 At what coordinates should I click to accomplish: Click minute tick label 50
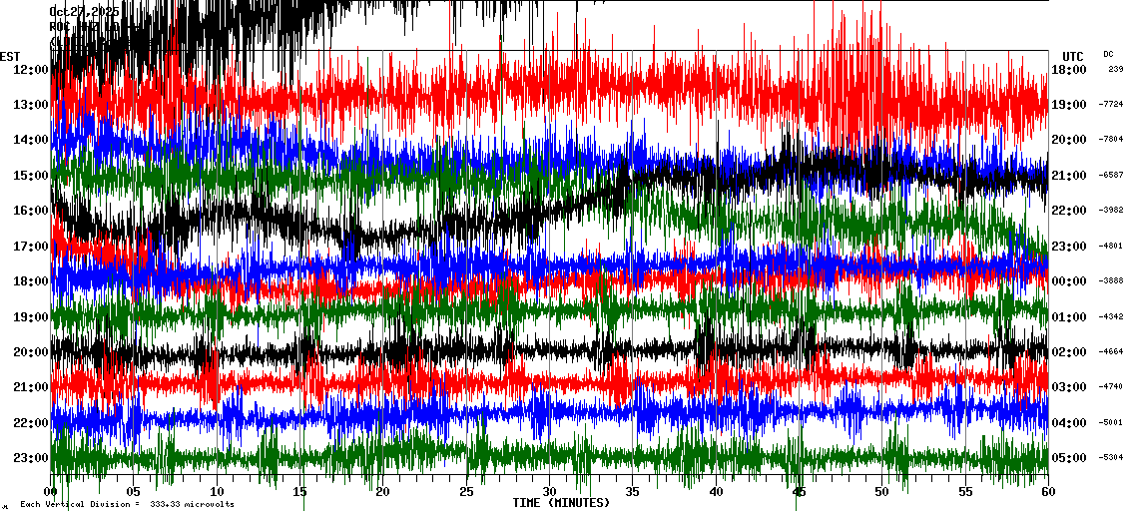[x=882, y=492]
